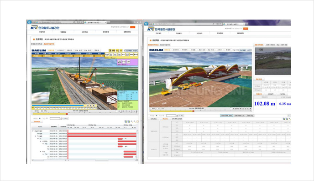Click the blue progress bar above the pier buttons
The width and height of the screenshot is (314, 181).
(58, 106)
